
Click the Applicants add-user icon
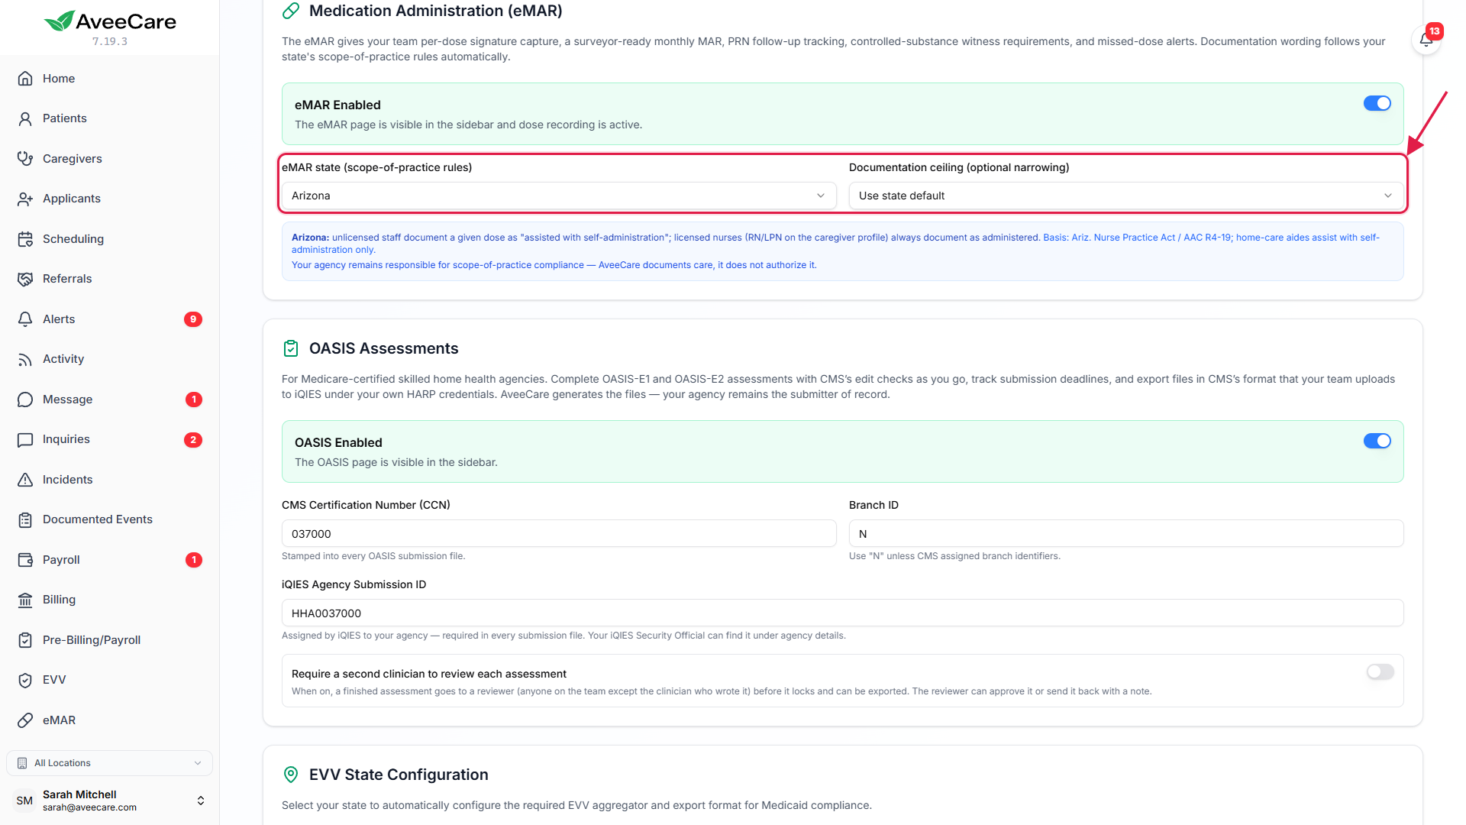coord(25,199)
